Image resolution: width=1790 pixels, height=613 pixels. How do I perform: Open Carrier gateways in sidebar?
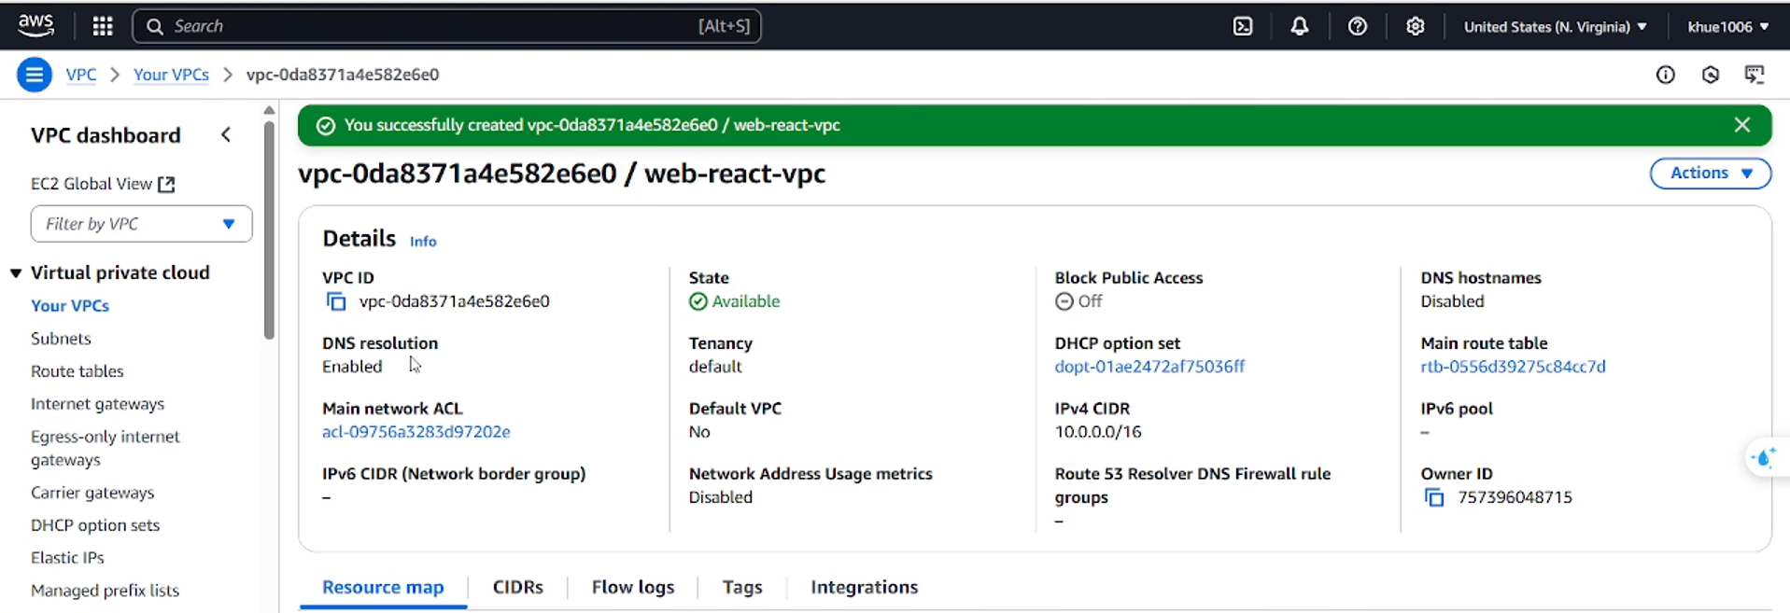(x=92, y=492)
